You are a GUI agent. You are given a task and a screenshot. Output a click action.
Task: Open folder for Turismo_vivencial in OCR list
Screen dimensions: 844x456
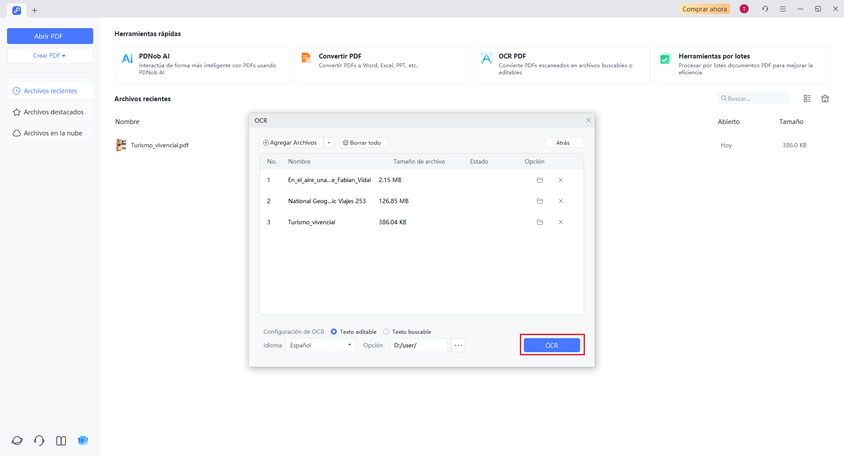point(540,222)
